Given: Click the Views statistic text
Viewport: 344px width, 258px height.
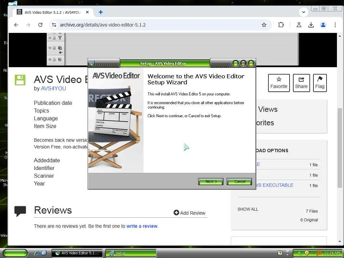Looking at the screenshot, I should [268, 109].
